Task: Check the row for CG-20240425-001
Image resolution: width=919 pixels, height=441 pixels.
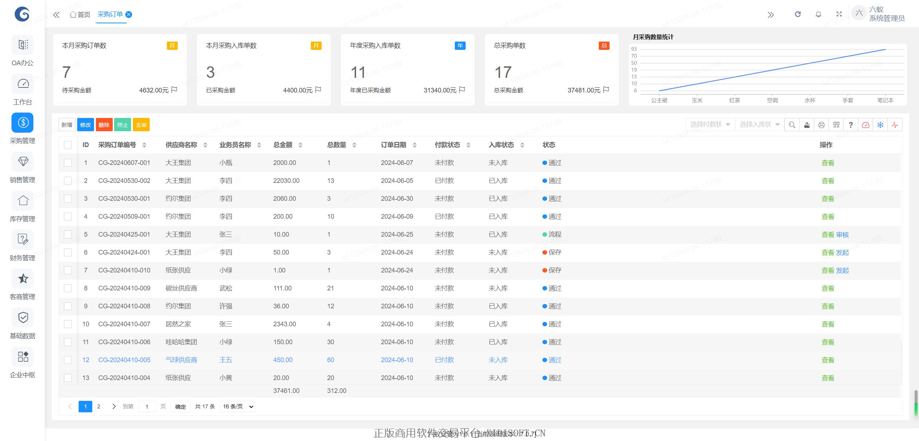Action: pos(68,234)
